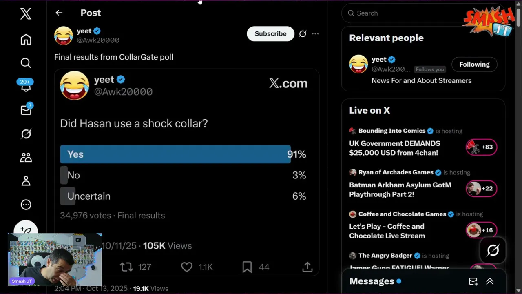Open Grok from the left sidebar

pyautogui.click(x=26, y=134)
